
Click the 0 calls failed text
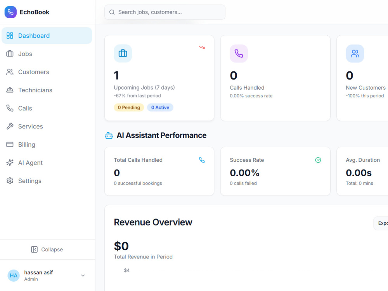[243, 184]
